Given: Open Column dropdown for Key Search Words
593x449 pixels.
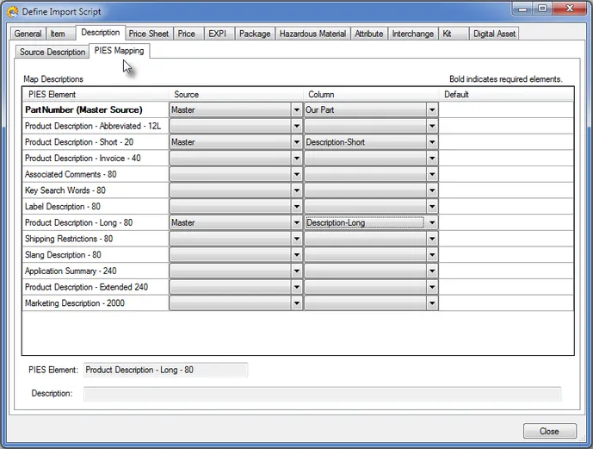Looking at the screenshot, I should click(x=432, y=190).
